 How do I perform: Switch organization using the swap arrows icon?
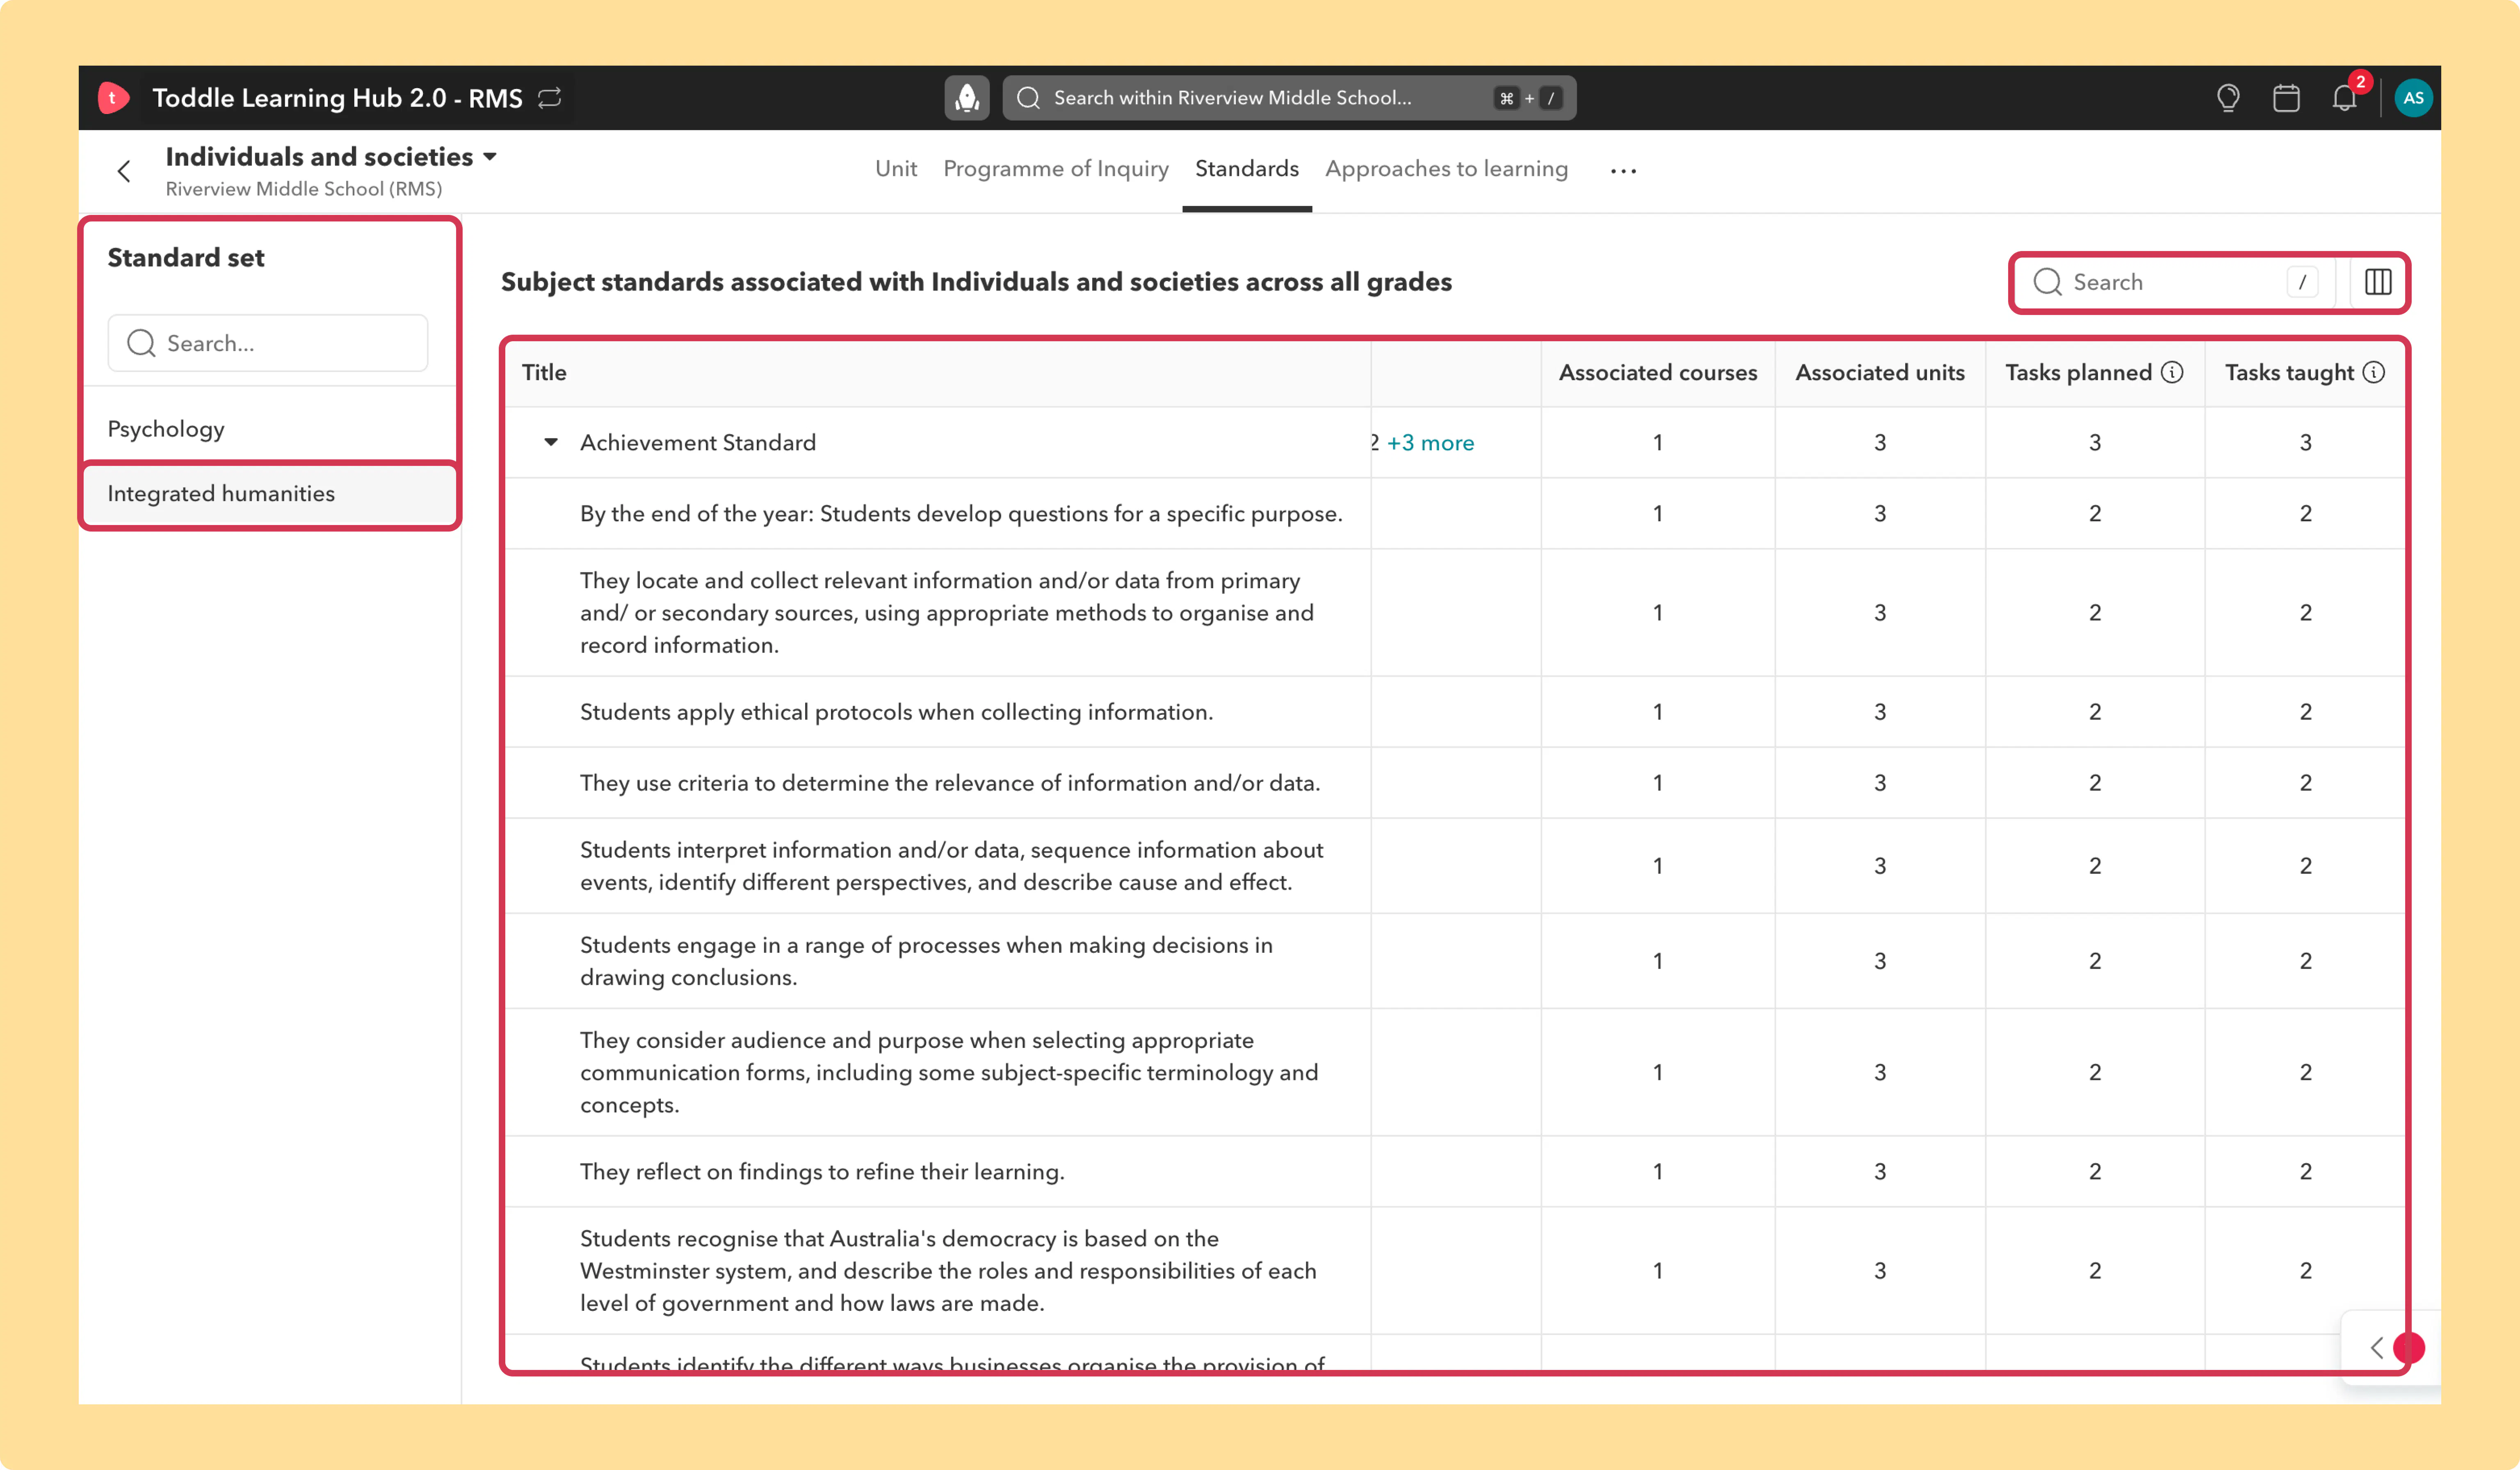[x=550, y=98]
